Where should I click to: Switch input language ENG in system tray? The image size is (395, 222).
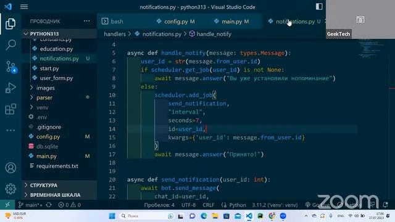pos(340,216)
